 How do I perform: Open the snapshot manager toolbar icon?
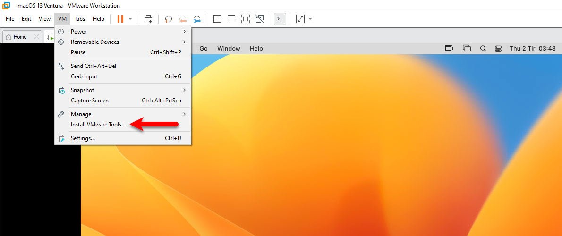[x=197, y=19]
